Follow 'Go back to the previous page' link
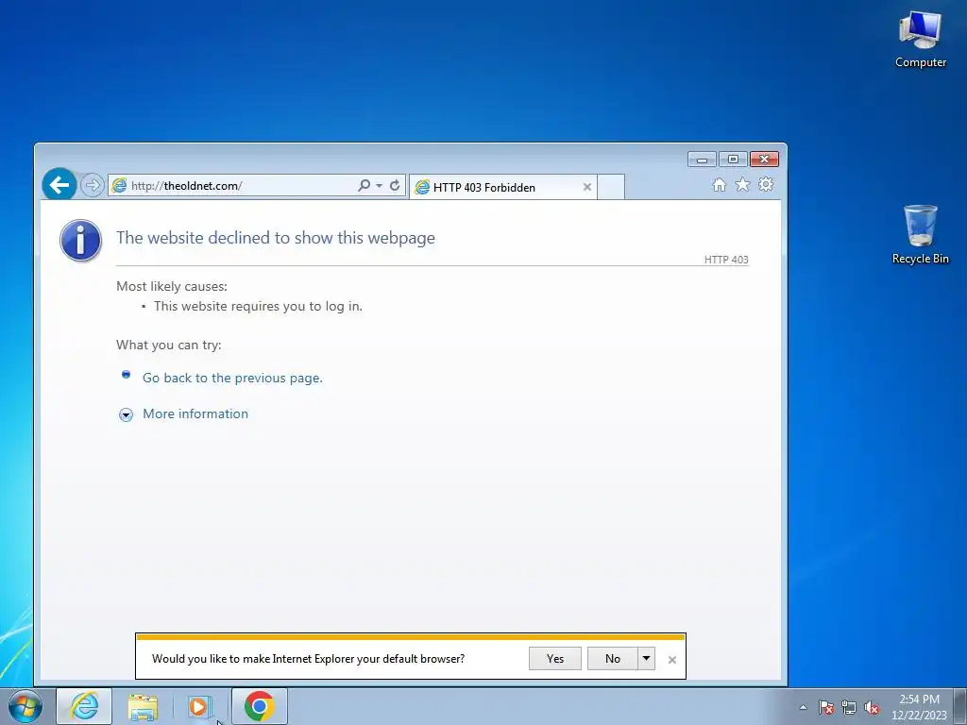Image resolution: width=967 pixels, height=725 pixels. tap(232, 378)
